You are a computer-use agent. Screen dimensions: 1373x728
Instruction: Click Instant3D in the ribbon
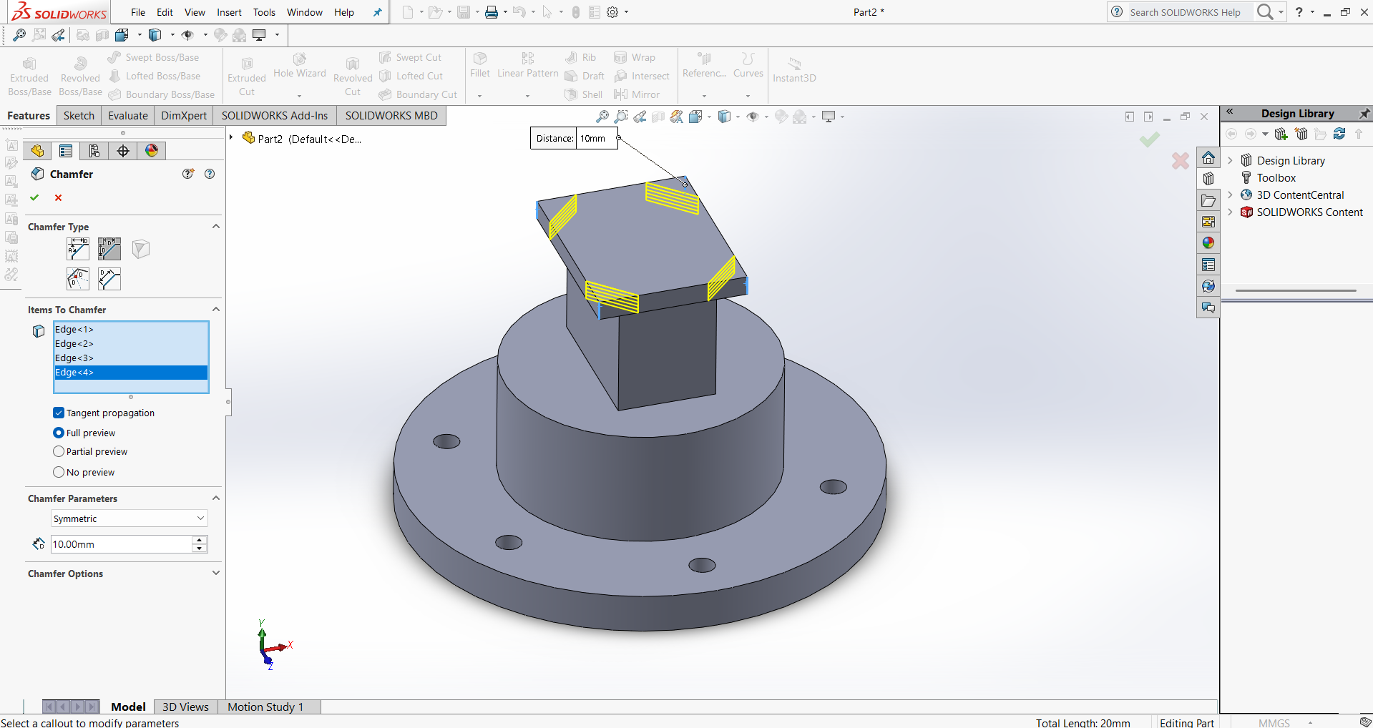(794, 69)
